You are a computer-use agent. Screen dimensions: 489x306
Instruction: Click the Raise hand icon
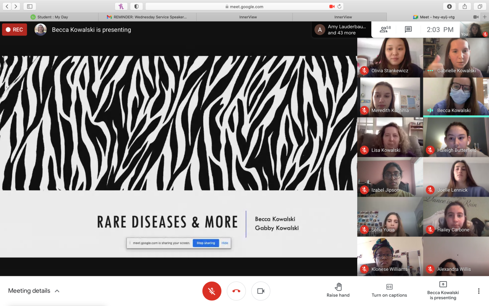[x=338, y=287]
